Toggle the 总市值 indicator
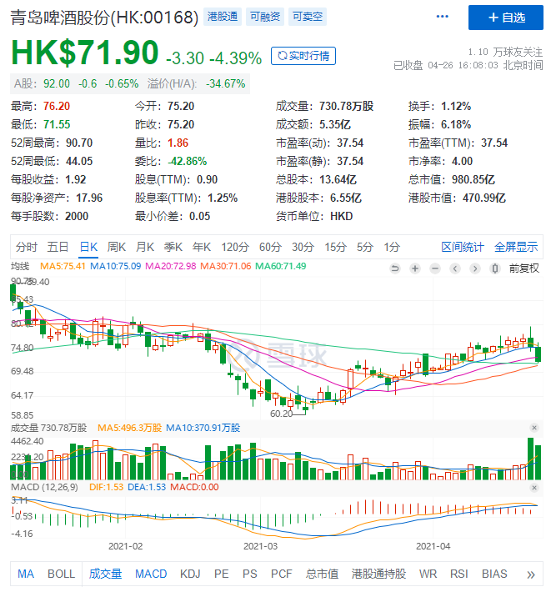The width and height of the screenshot is (551, 592). click(322, 574)
